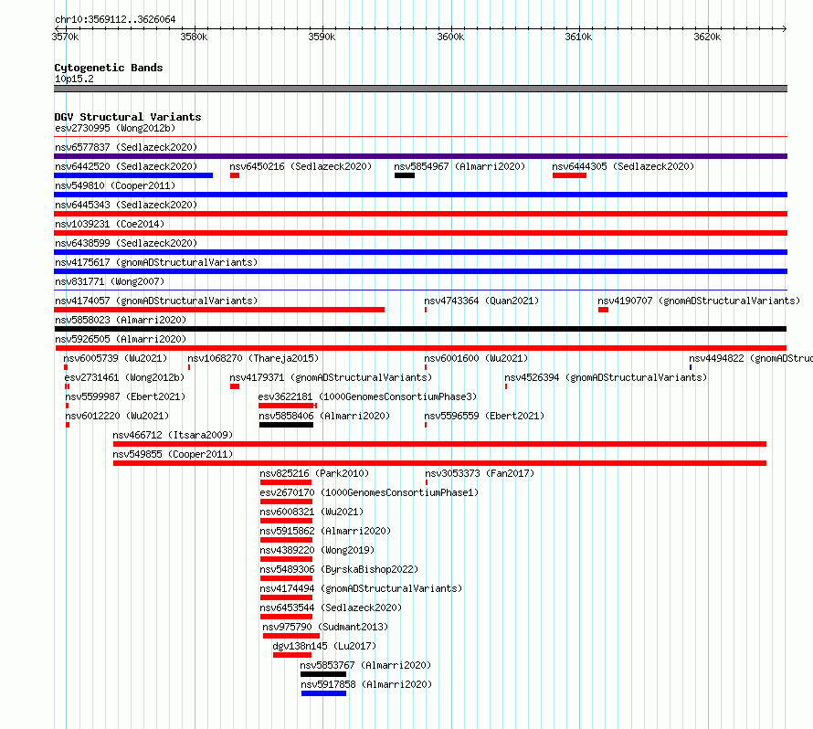Select nsv4174494 (gnomADStructuralVariants) label
813x729 pixels.
coord(361,588)
